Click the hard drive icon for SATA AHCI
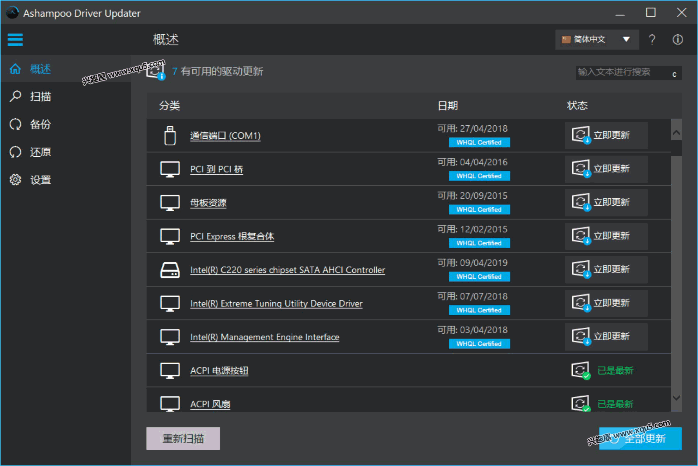 (x=170, y=270)
